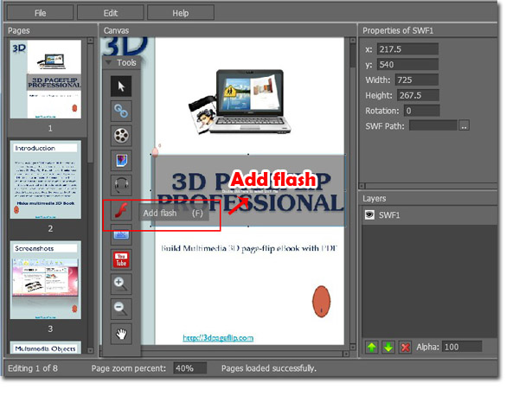Move layer down with green arrow
This screenshot has width=519, height=396.
tap(388, 347)
